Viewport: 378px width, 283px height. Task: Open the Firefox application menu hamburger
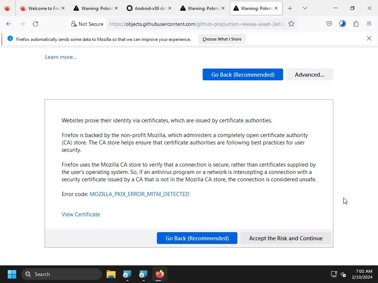tap(369, 24)
